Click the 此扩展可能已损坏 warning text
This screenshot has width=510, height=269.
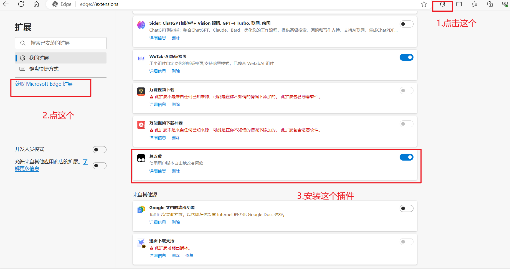point(172,248)
